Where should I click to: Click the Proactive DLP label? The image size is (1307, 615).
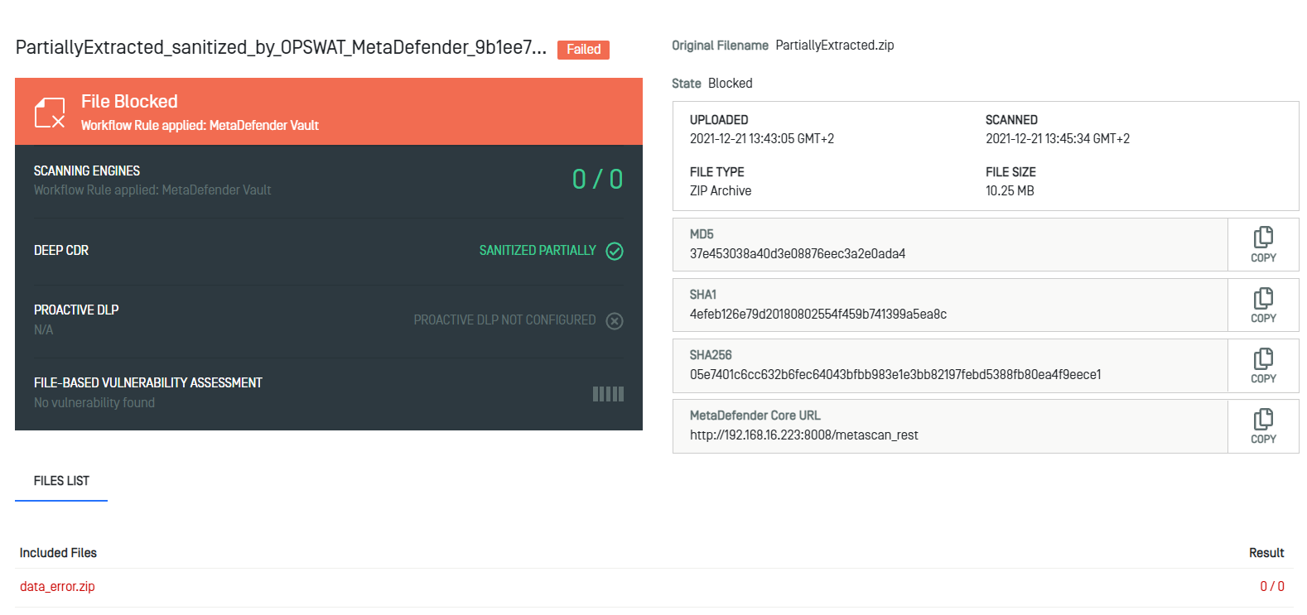pyautogui.click(x=76, y=310)
